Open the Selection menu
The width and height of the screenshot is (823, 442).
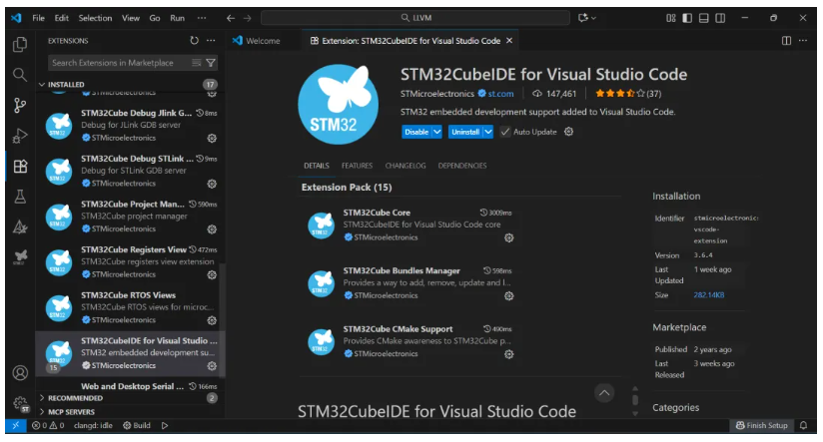(x=95, y=18)
